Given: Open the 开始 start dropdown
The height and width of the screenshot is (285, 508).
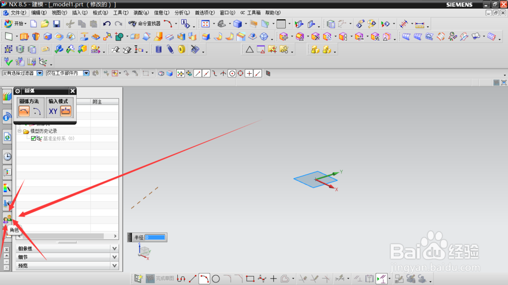Looking at the screenshot, I should (x=15, y=24).
